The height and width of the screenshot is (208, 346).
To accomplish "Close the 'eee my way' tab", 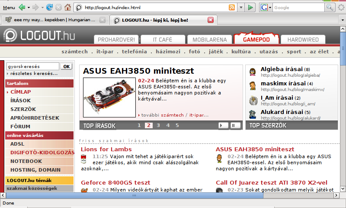I will (103, 20).
